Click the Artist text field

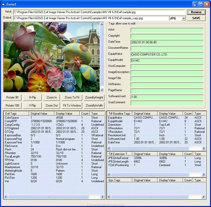point(167,30)
